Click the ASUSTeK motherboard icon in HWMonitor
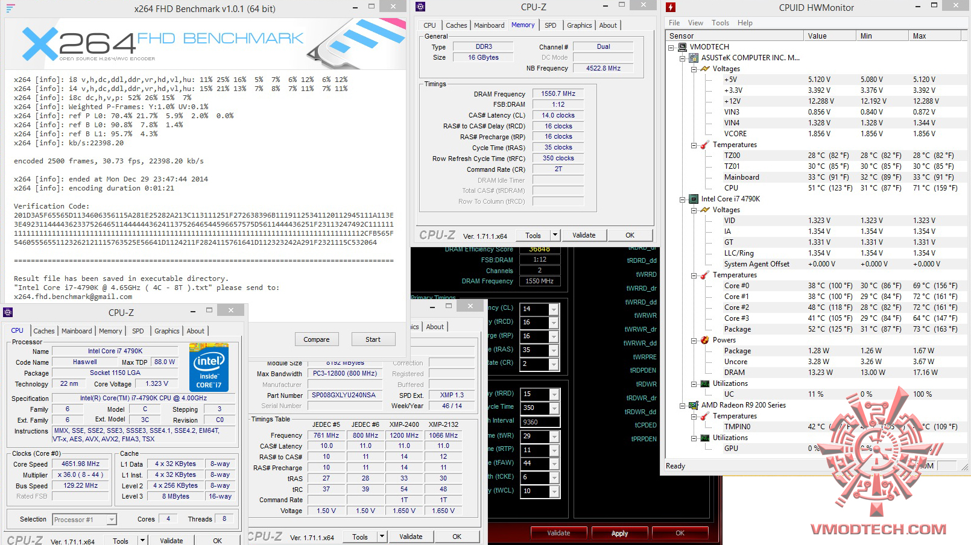971x545 pixels. point(694,58)
